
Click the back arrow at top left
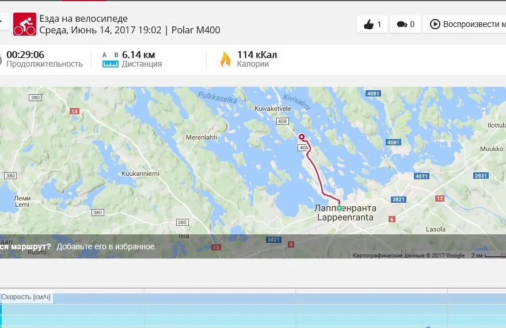click(x=2, y=22)
